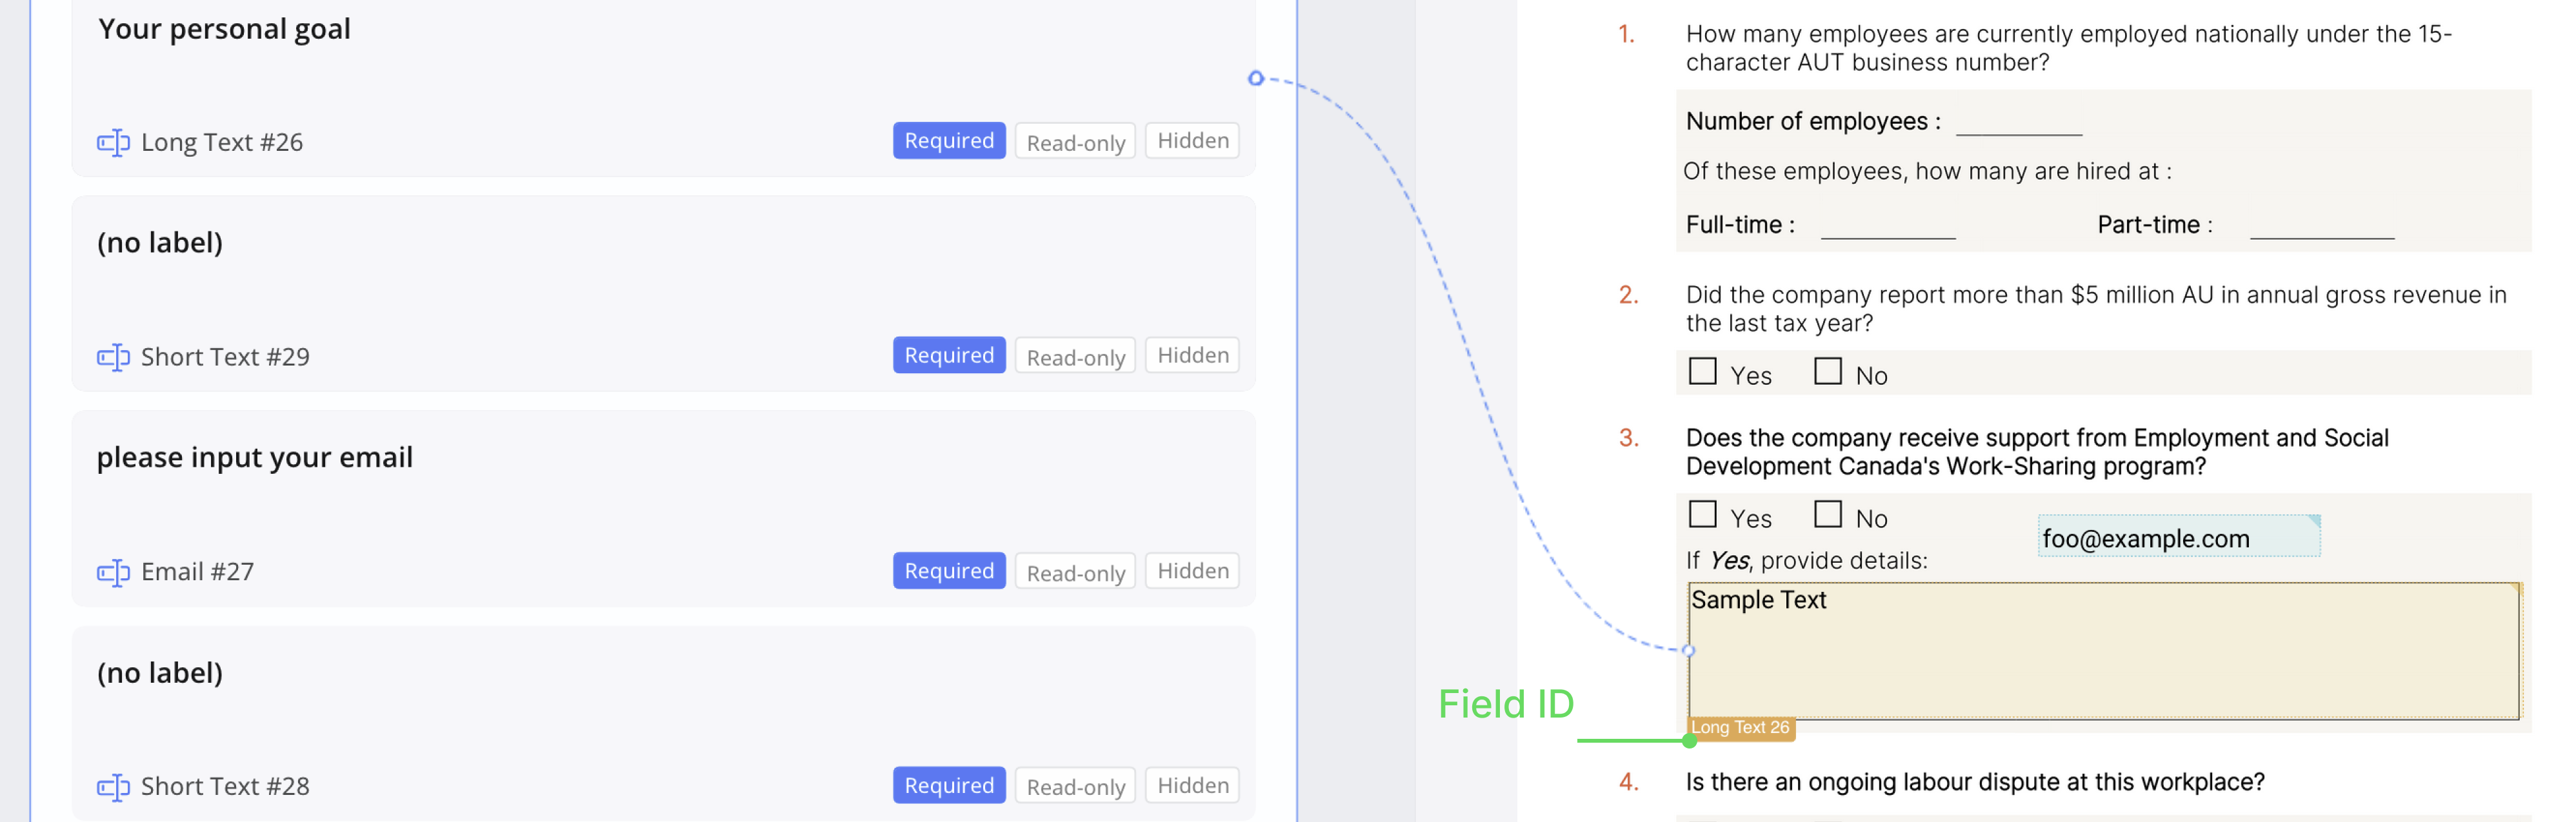Click the Number of employees blank line

tap(2018, 123)
